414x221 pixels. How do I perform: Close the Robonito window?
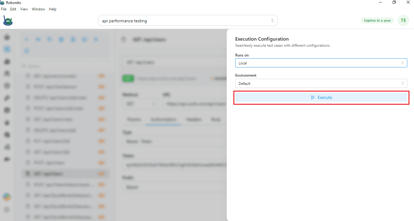coord(408,2)
